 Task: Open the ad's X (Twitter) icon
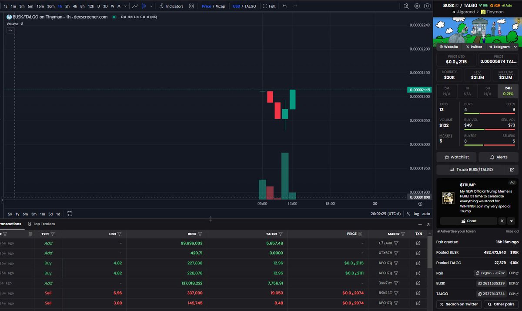[502, 221]
